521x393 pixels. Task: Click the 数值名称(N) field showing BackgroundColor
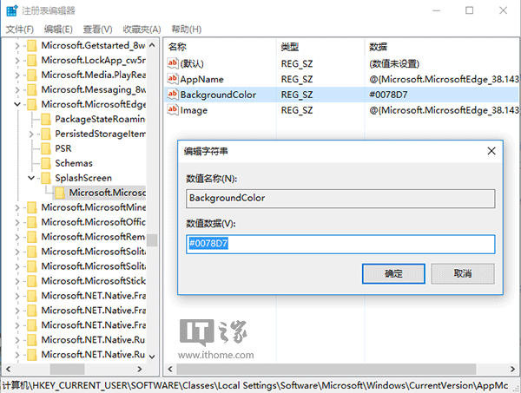pos(340,199)
